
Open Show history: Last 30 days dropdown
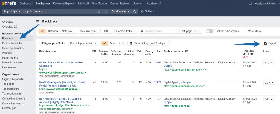click(x=148, y=43)
